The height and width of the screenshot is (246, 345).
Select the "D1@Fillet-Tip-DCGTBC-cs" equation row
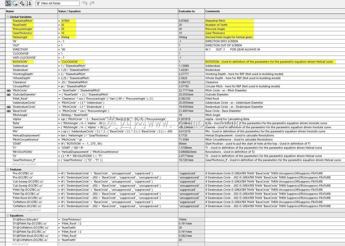pyautogui.click(x=29, y=224)
